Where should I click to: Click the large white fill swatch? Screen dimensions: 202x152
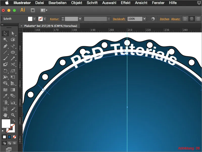pos(6,124)
